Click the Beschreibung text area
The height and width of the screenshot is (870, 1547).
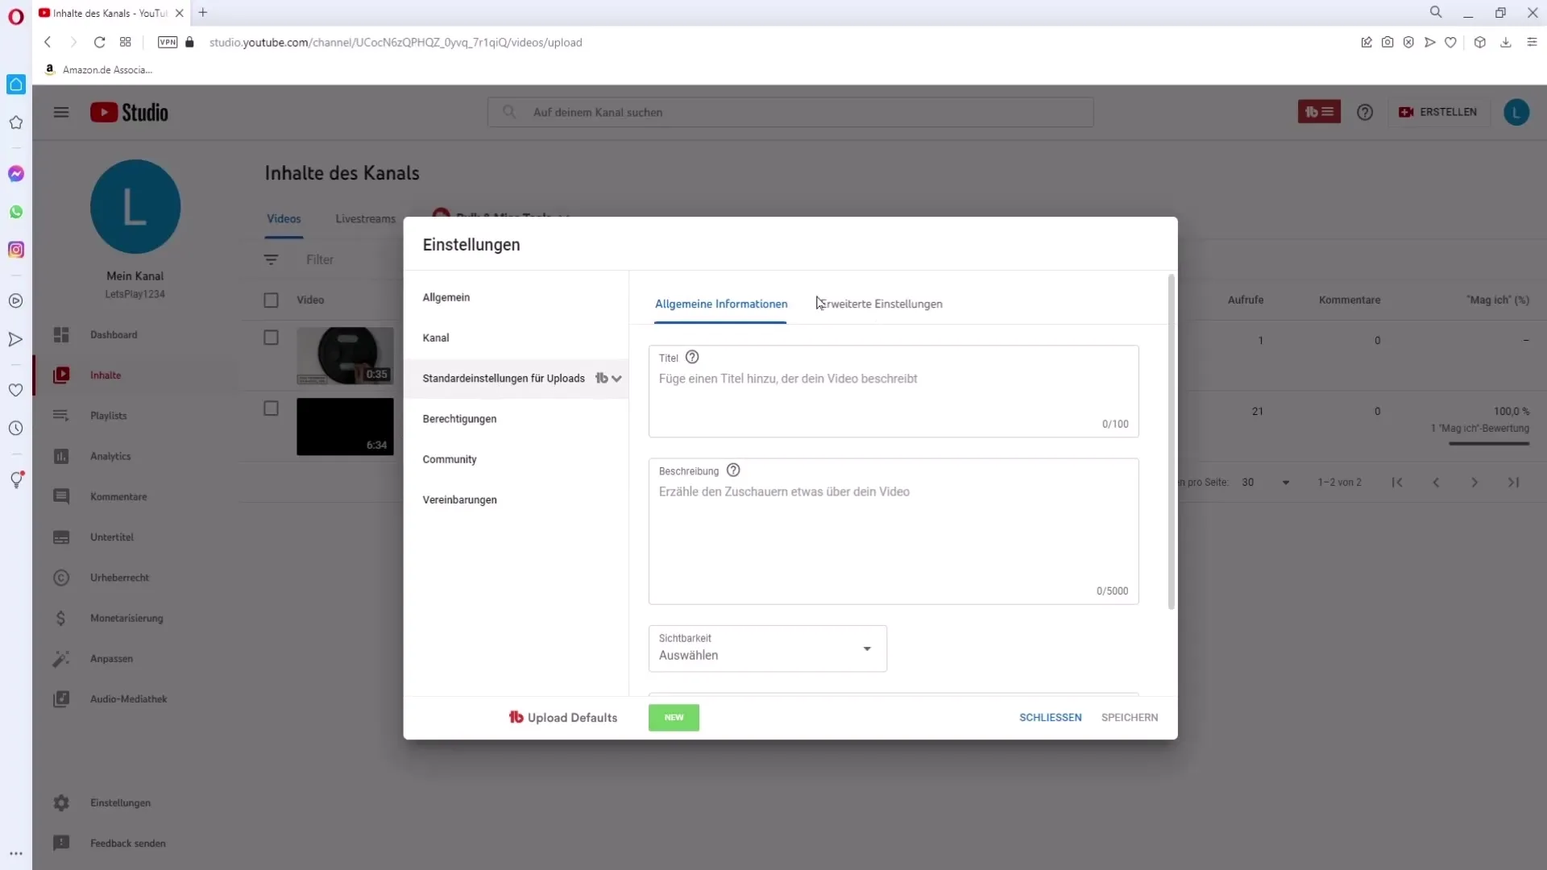tap(893, 526)
